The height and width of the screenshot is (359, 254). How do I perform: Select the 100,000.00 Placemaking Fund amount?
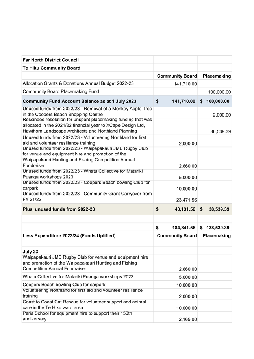click(x=219, y=92)
